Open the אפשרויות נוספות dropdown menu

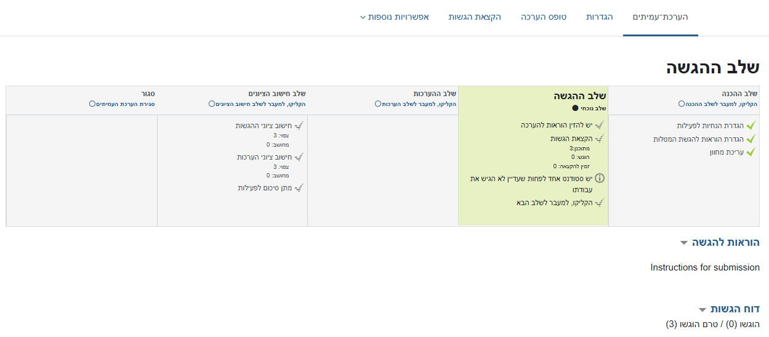click(394, 17)
